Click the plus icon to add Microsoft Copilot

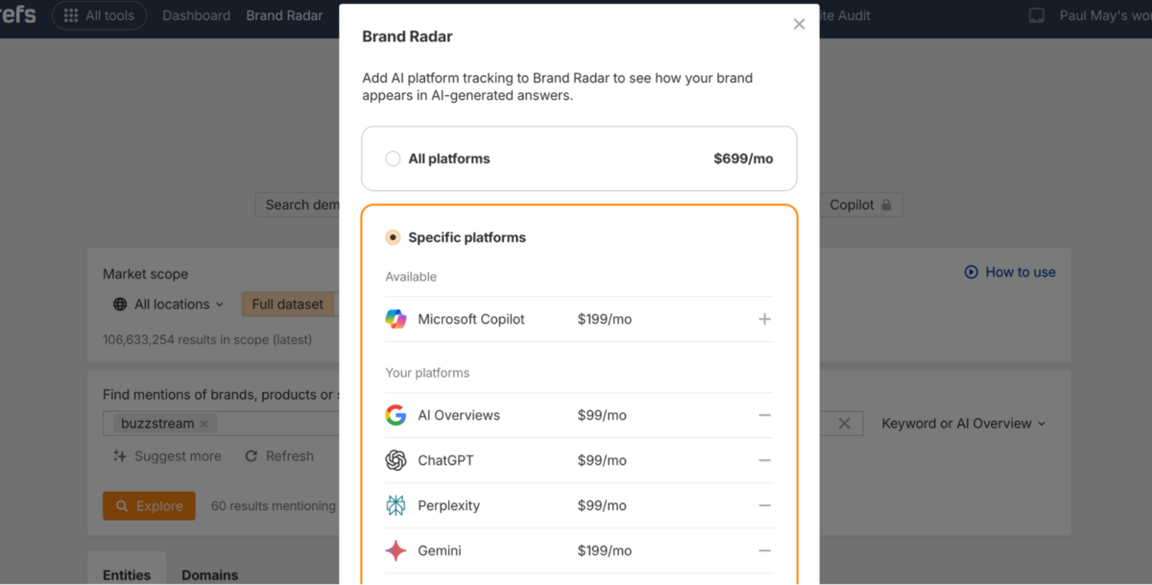pos(764,318)
